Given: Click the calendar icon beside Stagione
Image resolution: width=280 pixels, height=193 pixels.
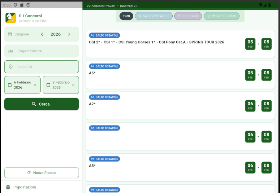Looking at the screenshot, I should [x=10, y=34].
